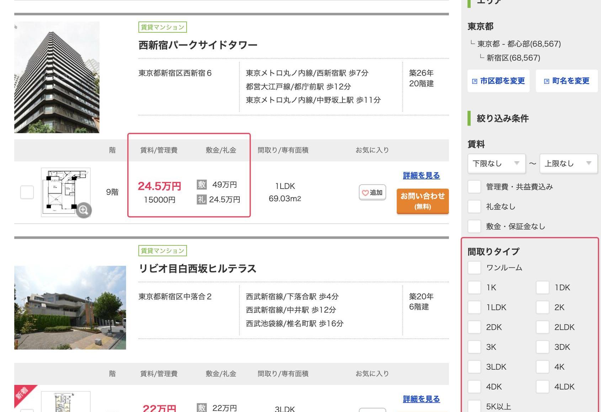Check the 1LDK layout checkbox
Image resolution: width=601 pixels, height=412 pixels.
pyautogui.click(x=474, y=307)
